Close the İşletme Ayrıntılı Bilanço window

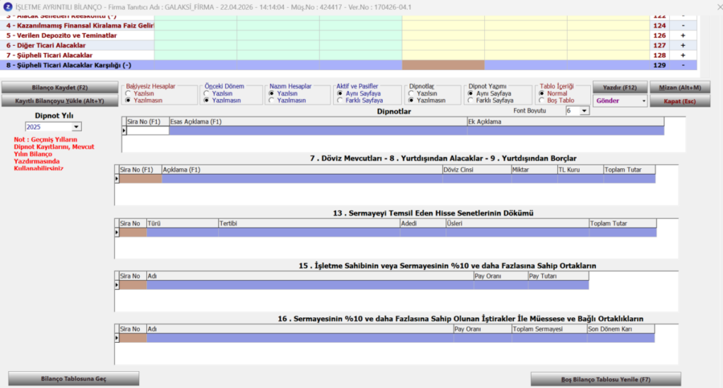pyautogui.click(x=719, y=7)
